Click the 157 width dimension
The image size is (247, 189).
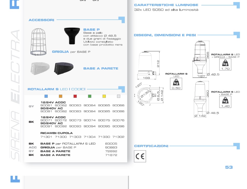point(202,76)
